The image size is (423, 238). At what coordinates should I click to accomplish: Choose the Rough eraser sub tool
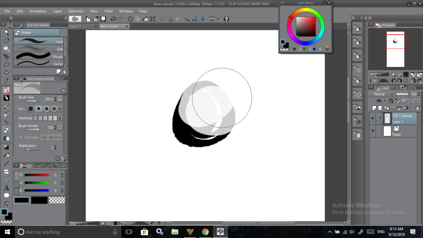point(39,56)
